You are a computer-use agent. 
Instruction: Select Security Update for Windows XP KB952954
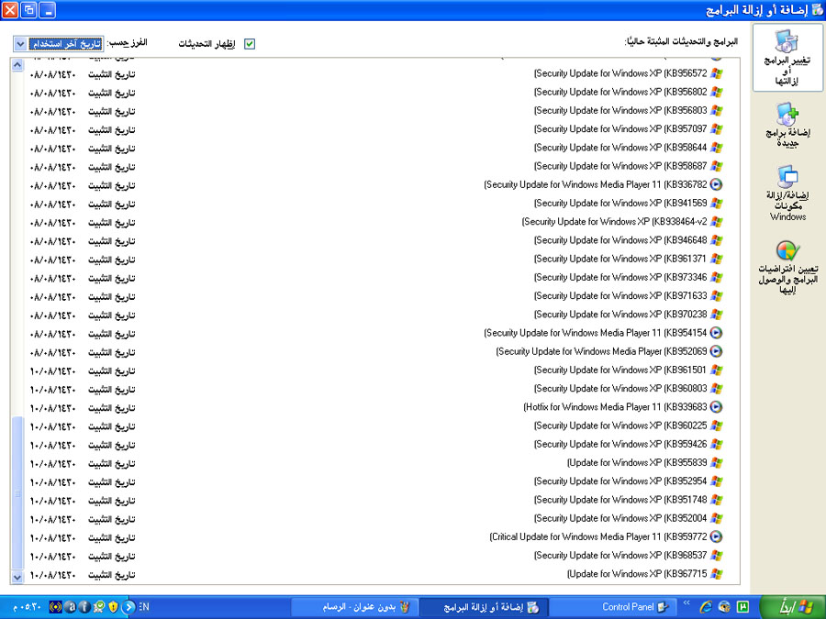[x=620, y=481]
